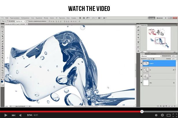Play the video
The image size is (178, 118).
(x=6, y=115)
